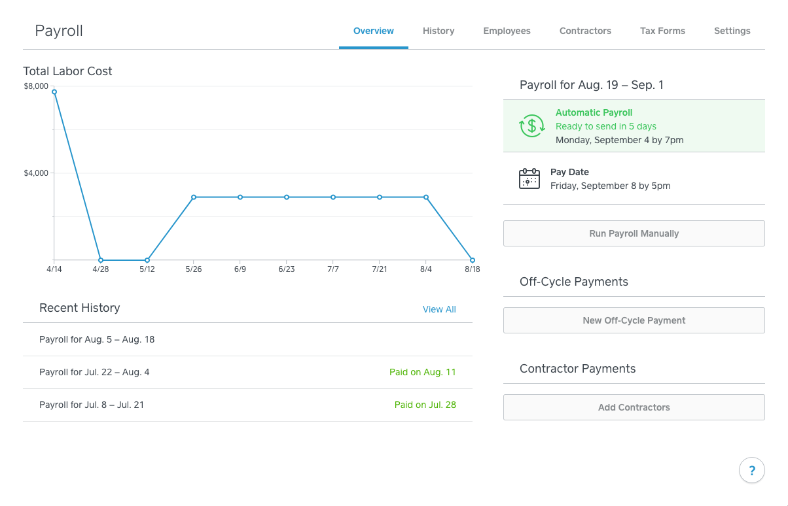Open the Settings tab
Viewport: 788px width, 506px height.
click(732, 31)
